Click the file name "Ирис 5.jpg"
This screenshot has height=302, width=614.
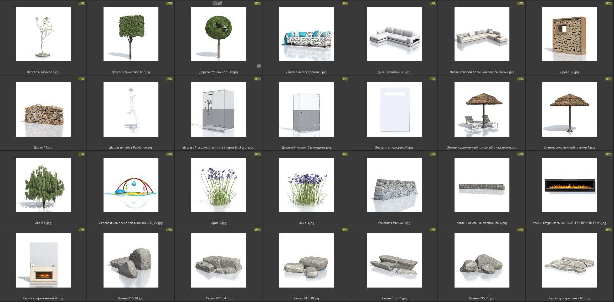tap(306, 223)
